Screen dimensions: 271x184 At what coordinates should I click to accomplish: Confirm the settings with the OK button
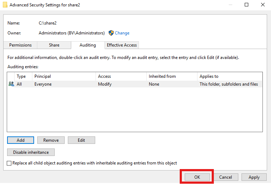197,177
